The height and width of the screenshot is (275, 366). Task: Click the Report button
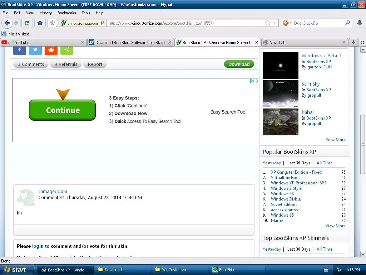(x=95, y=64)
